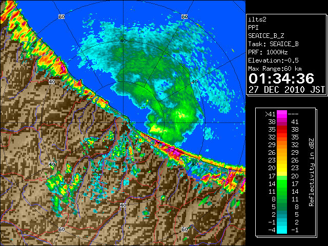Click the '60' range label on the lower-left land
The height and width of the screenshot is (246, 328).
[61, 230]
